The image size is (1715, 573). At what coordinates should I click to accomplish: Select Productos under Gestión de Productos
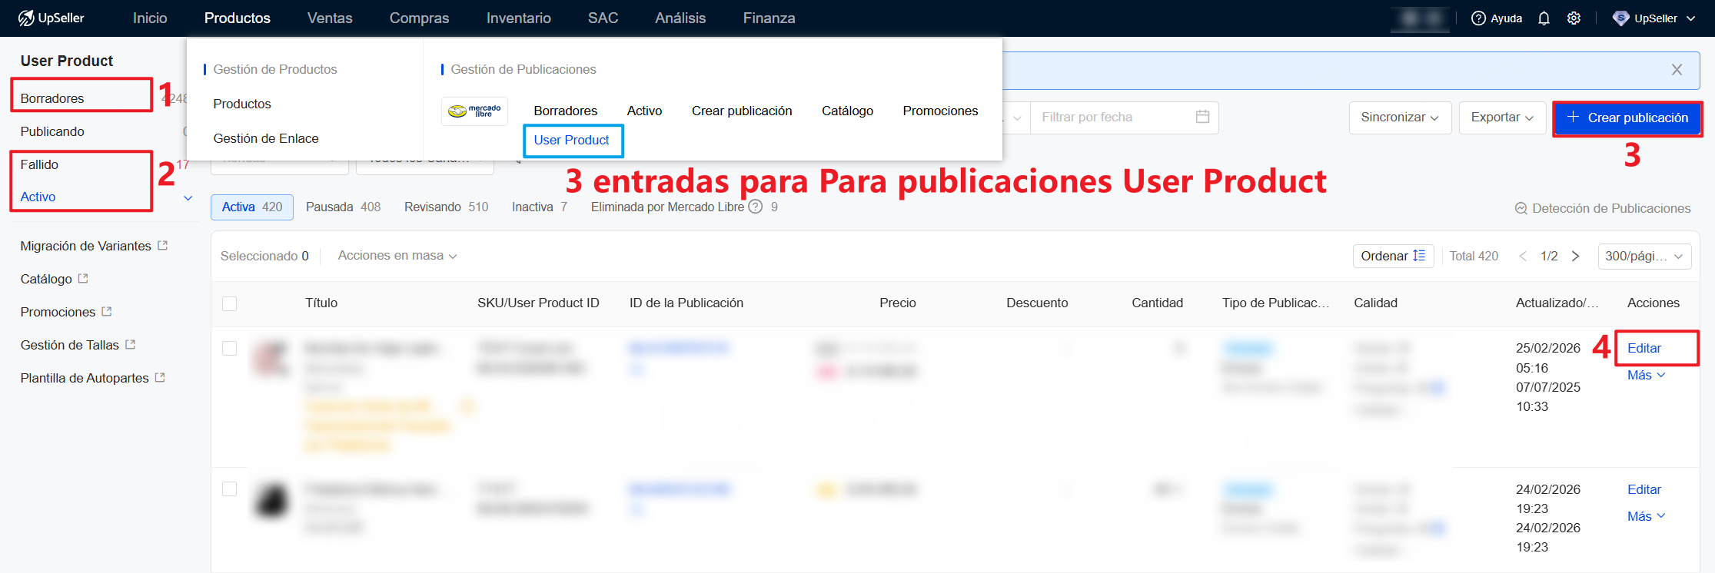pyautogui.click(x=242, y=104)
